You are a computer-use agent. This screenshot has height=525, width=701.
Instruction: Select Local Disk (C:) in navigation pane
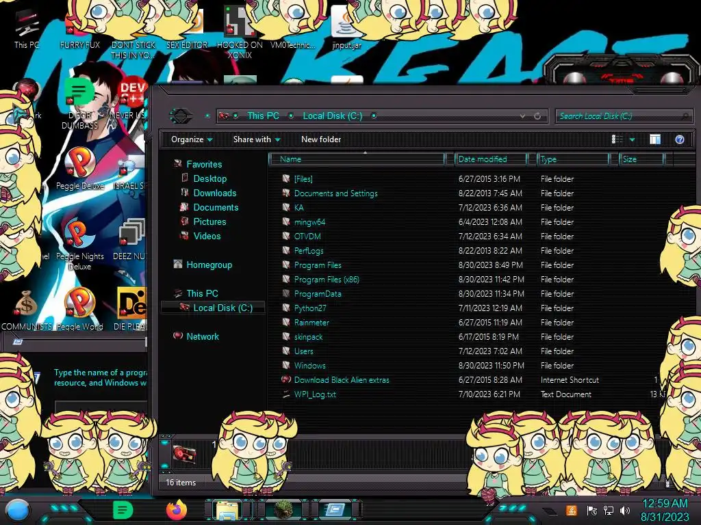coord(222,308)
